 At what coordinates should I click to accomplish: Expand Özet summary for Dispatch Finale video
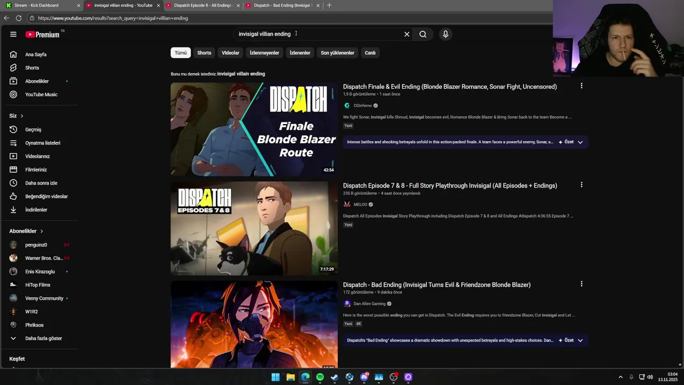tap(571, 142)
